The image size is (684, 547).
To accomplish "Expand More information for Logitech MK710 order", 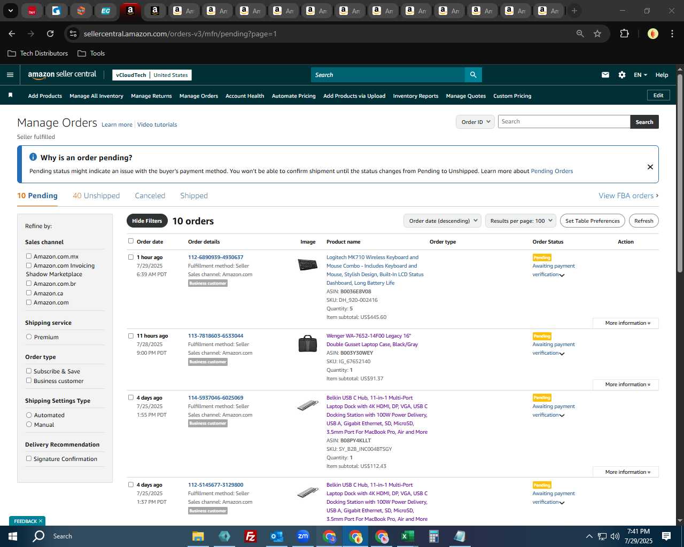I will [x=626, y=323].
